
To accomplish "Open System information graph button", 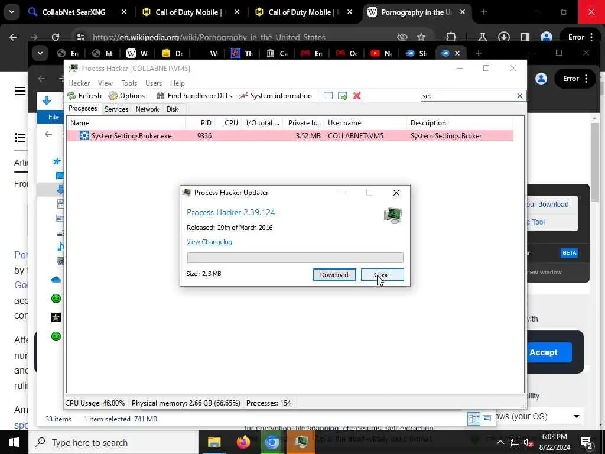I will pos(275,96).
